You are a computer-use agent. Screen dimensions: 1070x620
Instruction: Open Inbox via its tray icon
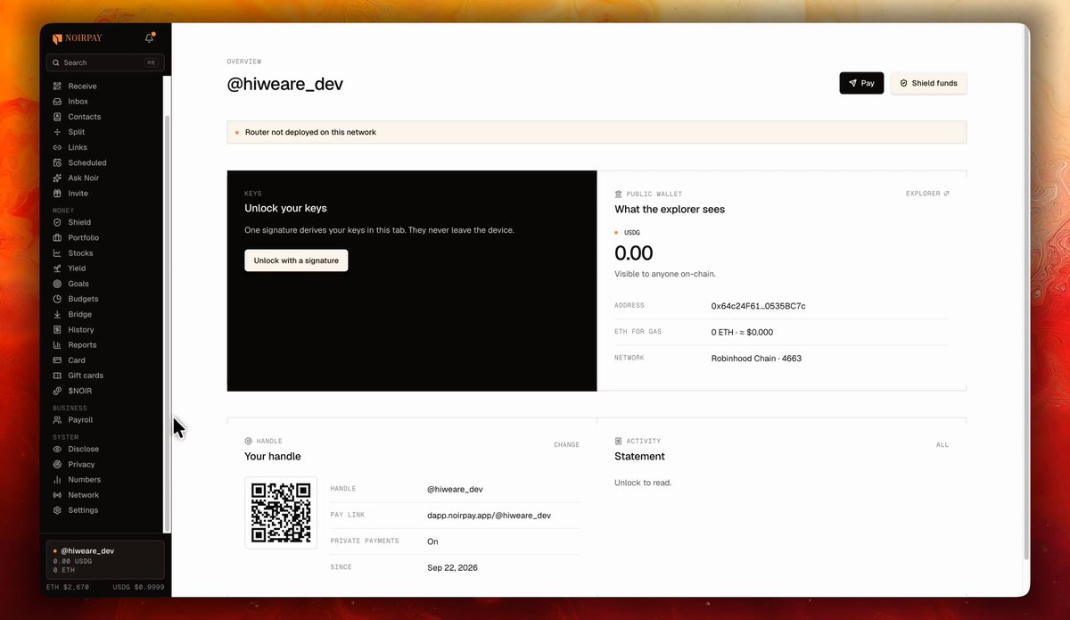(x=57, y=102)
